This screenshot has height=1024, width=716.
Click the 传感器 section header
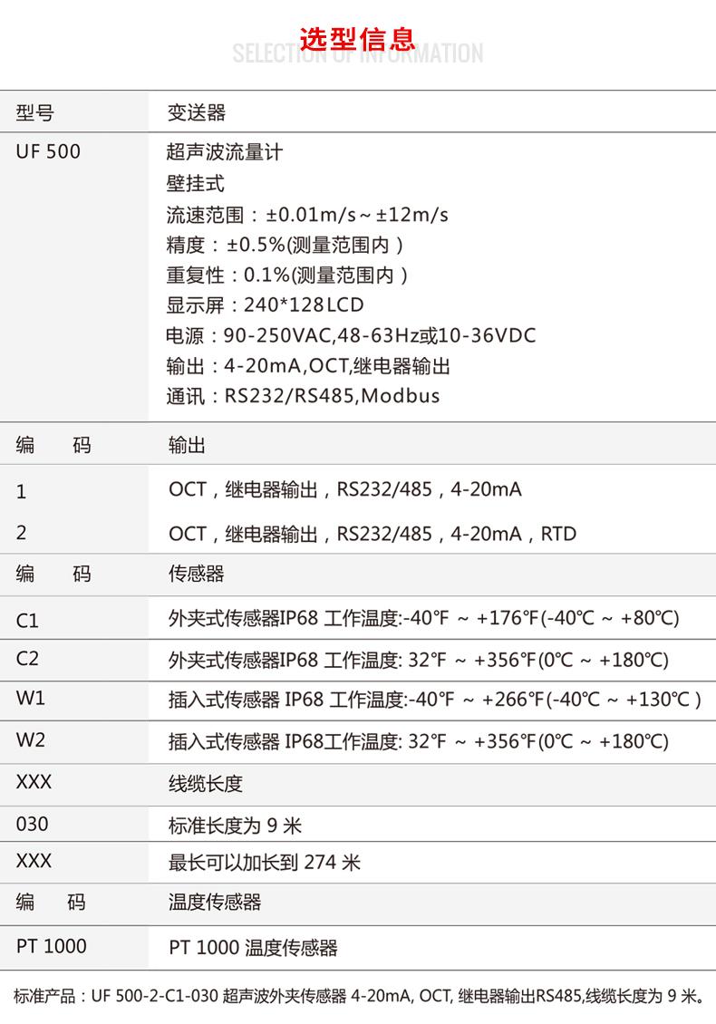[196, 574]
